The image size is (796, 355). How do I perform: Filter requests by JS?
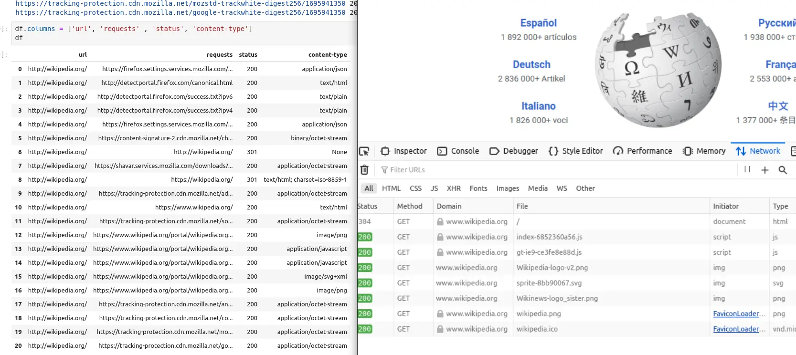[x=434, y=188]
